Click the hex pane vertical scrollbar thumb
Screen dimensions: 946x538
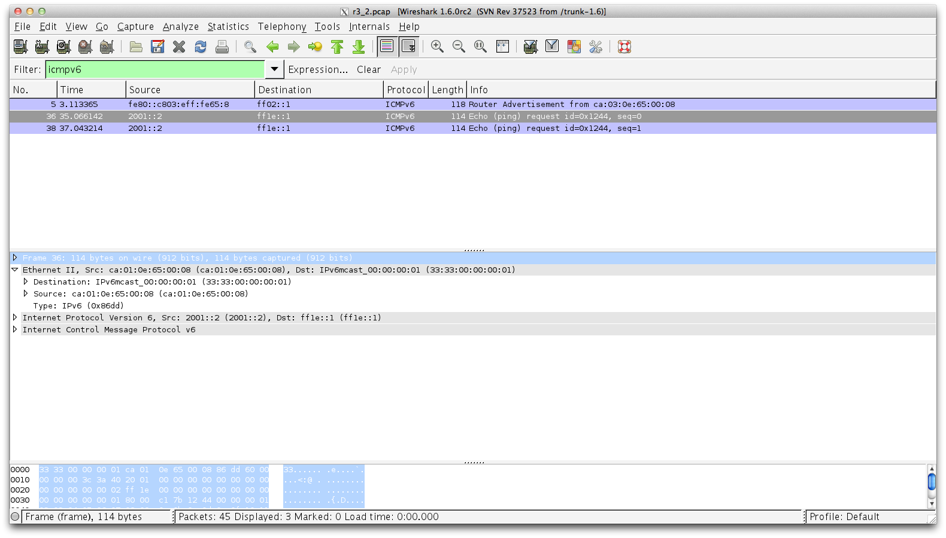click(x=932, y=482)
